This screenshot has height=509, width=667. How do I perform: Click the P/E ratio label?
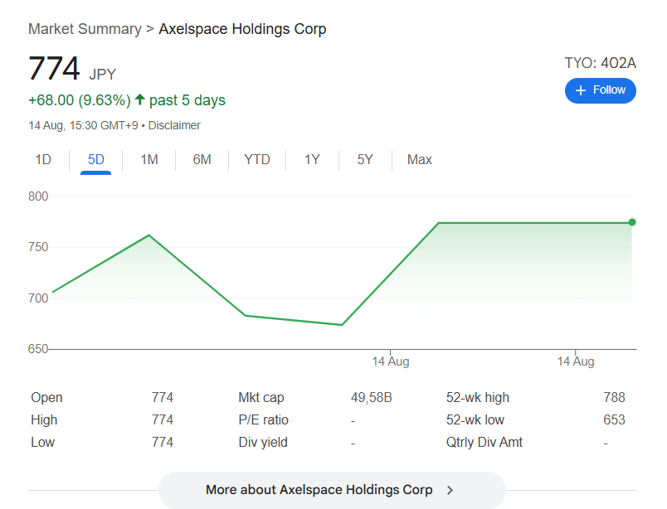tap(263, 419)
